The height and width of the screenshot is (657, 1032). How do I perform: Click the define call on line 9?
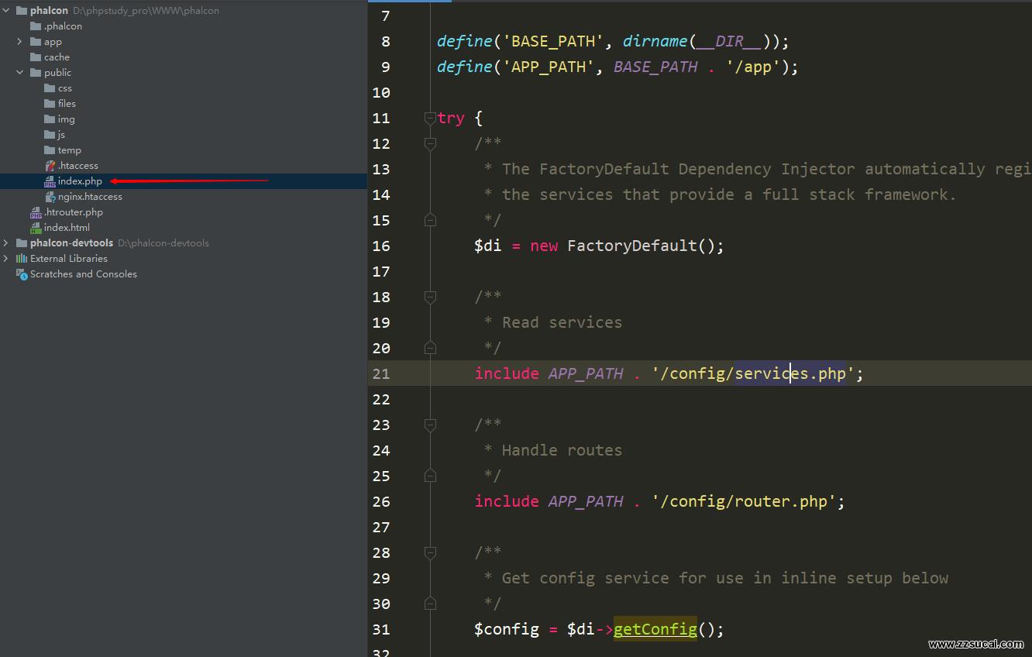coord(465,67)
